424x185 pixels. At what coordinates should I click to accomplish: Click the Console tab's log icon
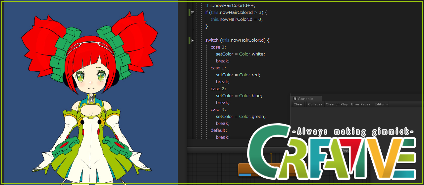click(x=295, y=99)
